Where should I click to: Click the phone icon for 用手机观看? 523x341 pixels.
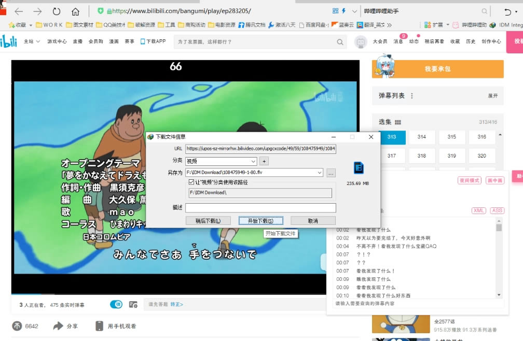(x=100, y=326)
